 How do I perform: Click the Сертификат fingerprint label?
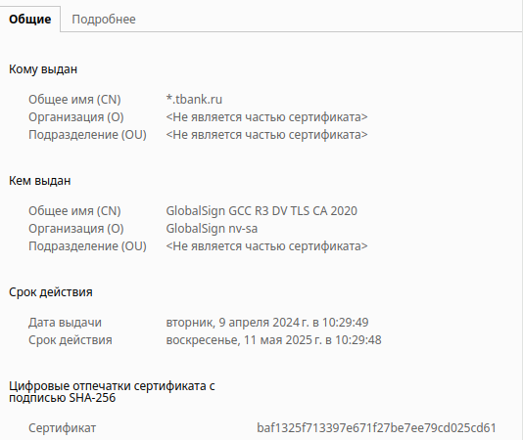tap(62, 428)
